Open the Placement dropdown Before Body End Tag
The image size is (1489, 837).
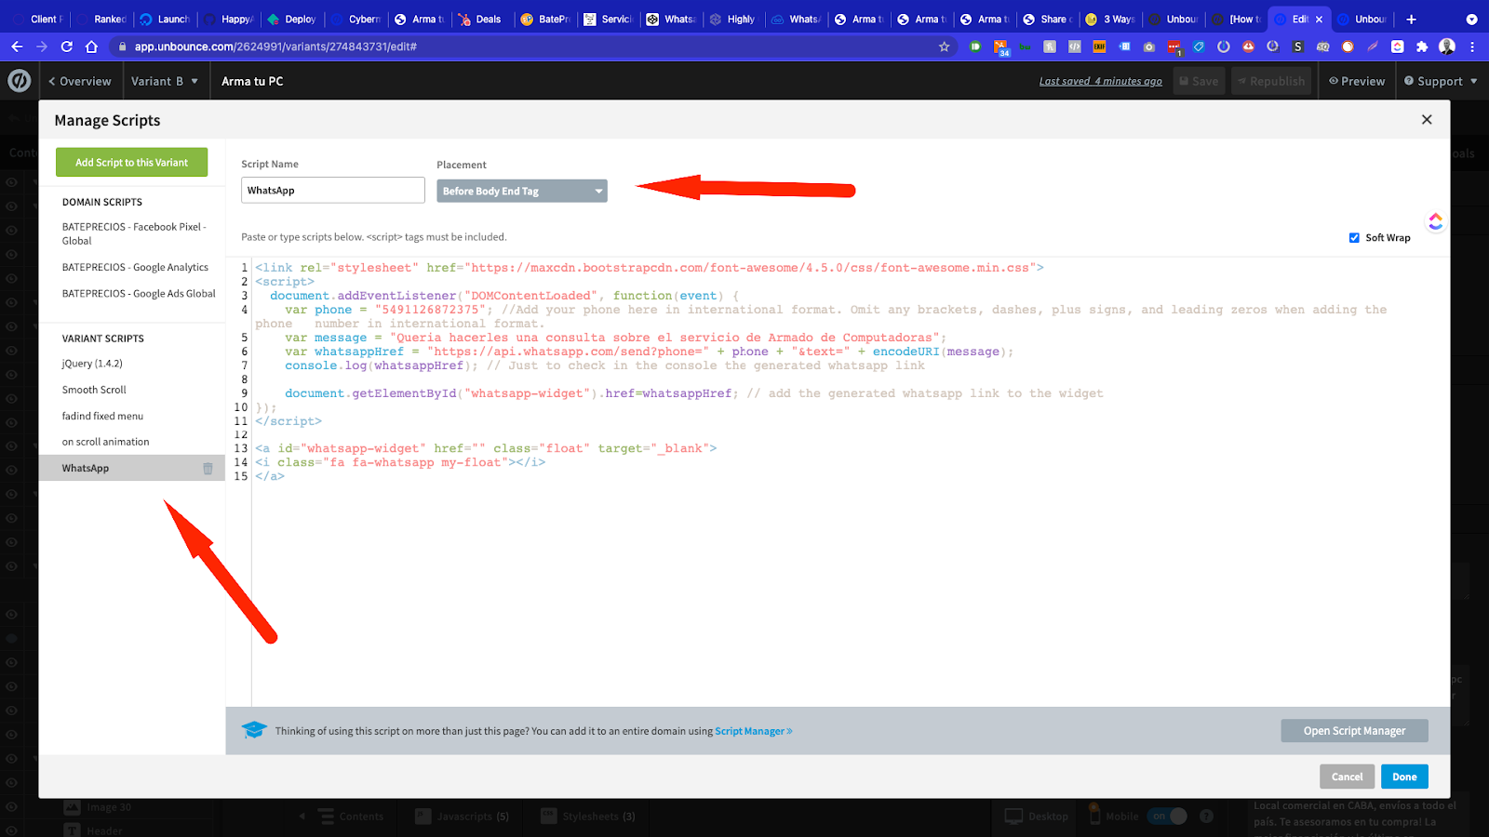pyautogui.click(x=522, y=191)
